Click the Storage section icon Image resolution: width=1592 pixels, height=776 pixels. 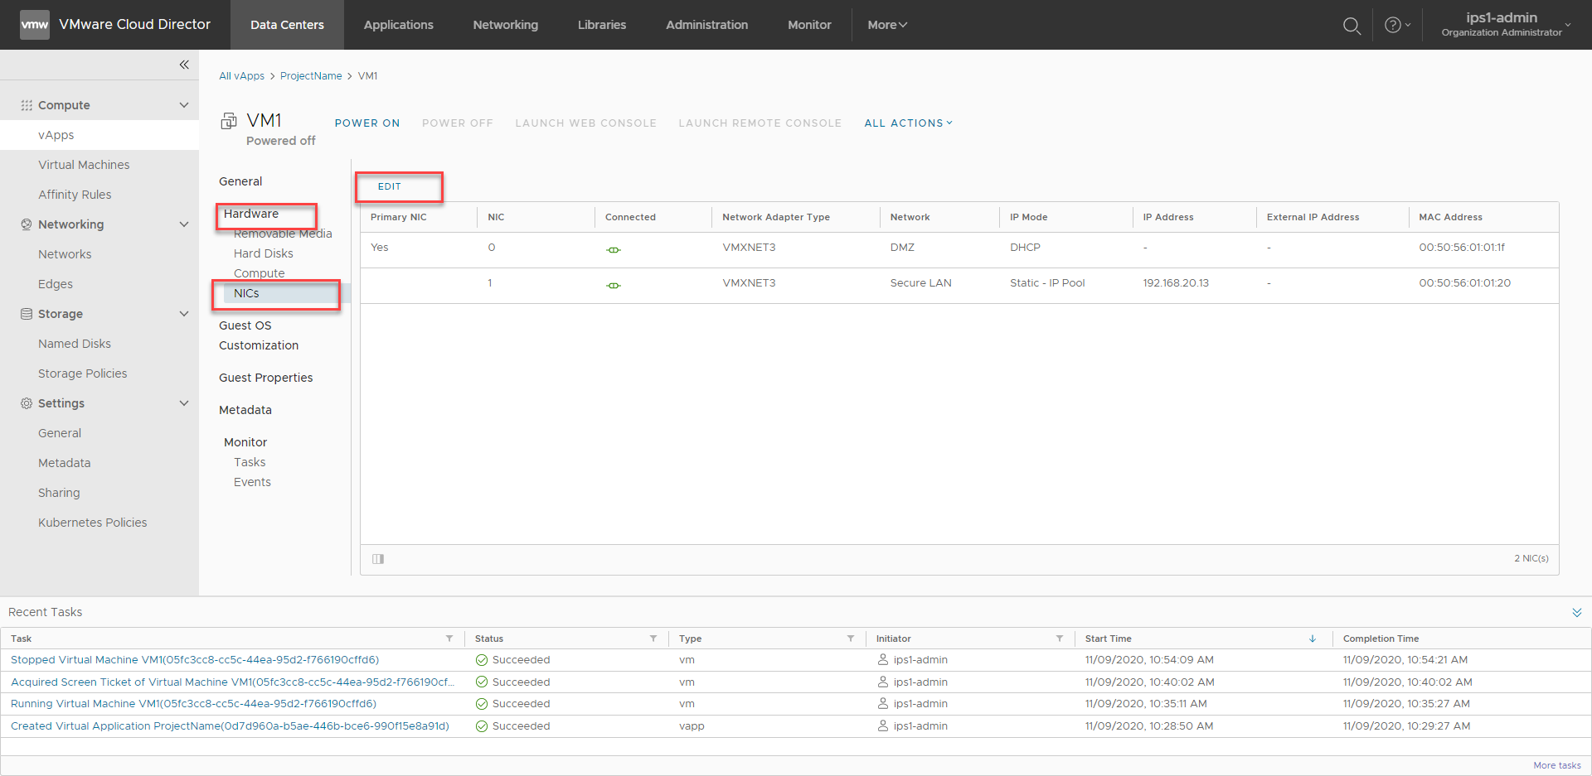pyautogui.click(x=27, y=314)
